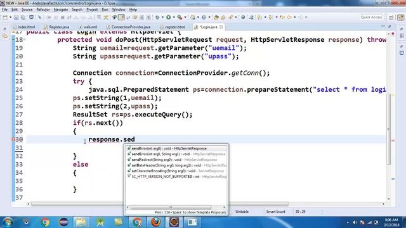406x228 pixels.
Task: Click the Next Annotation icon
Action: [x=259, y=17]
